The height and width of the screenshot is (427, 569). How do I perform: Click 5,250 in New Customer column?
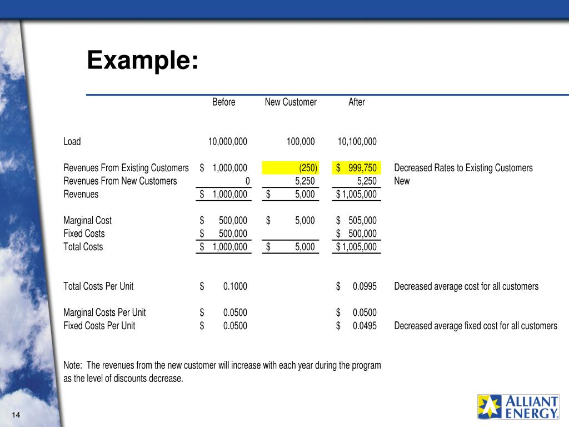click(305, 181)
